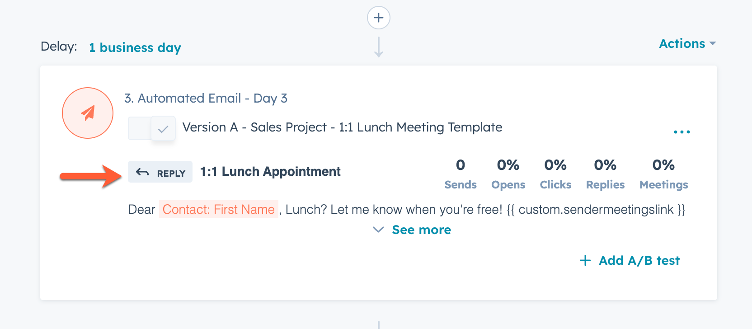This screenshot has height=329, width=752.
Task: Click the checkmark icon beside Version A
Action: pyautogui.click(x=163, y=129)
